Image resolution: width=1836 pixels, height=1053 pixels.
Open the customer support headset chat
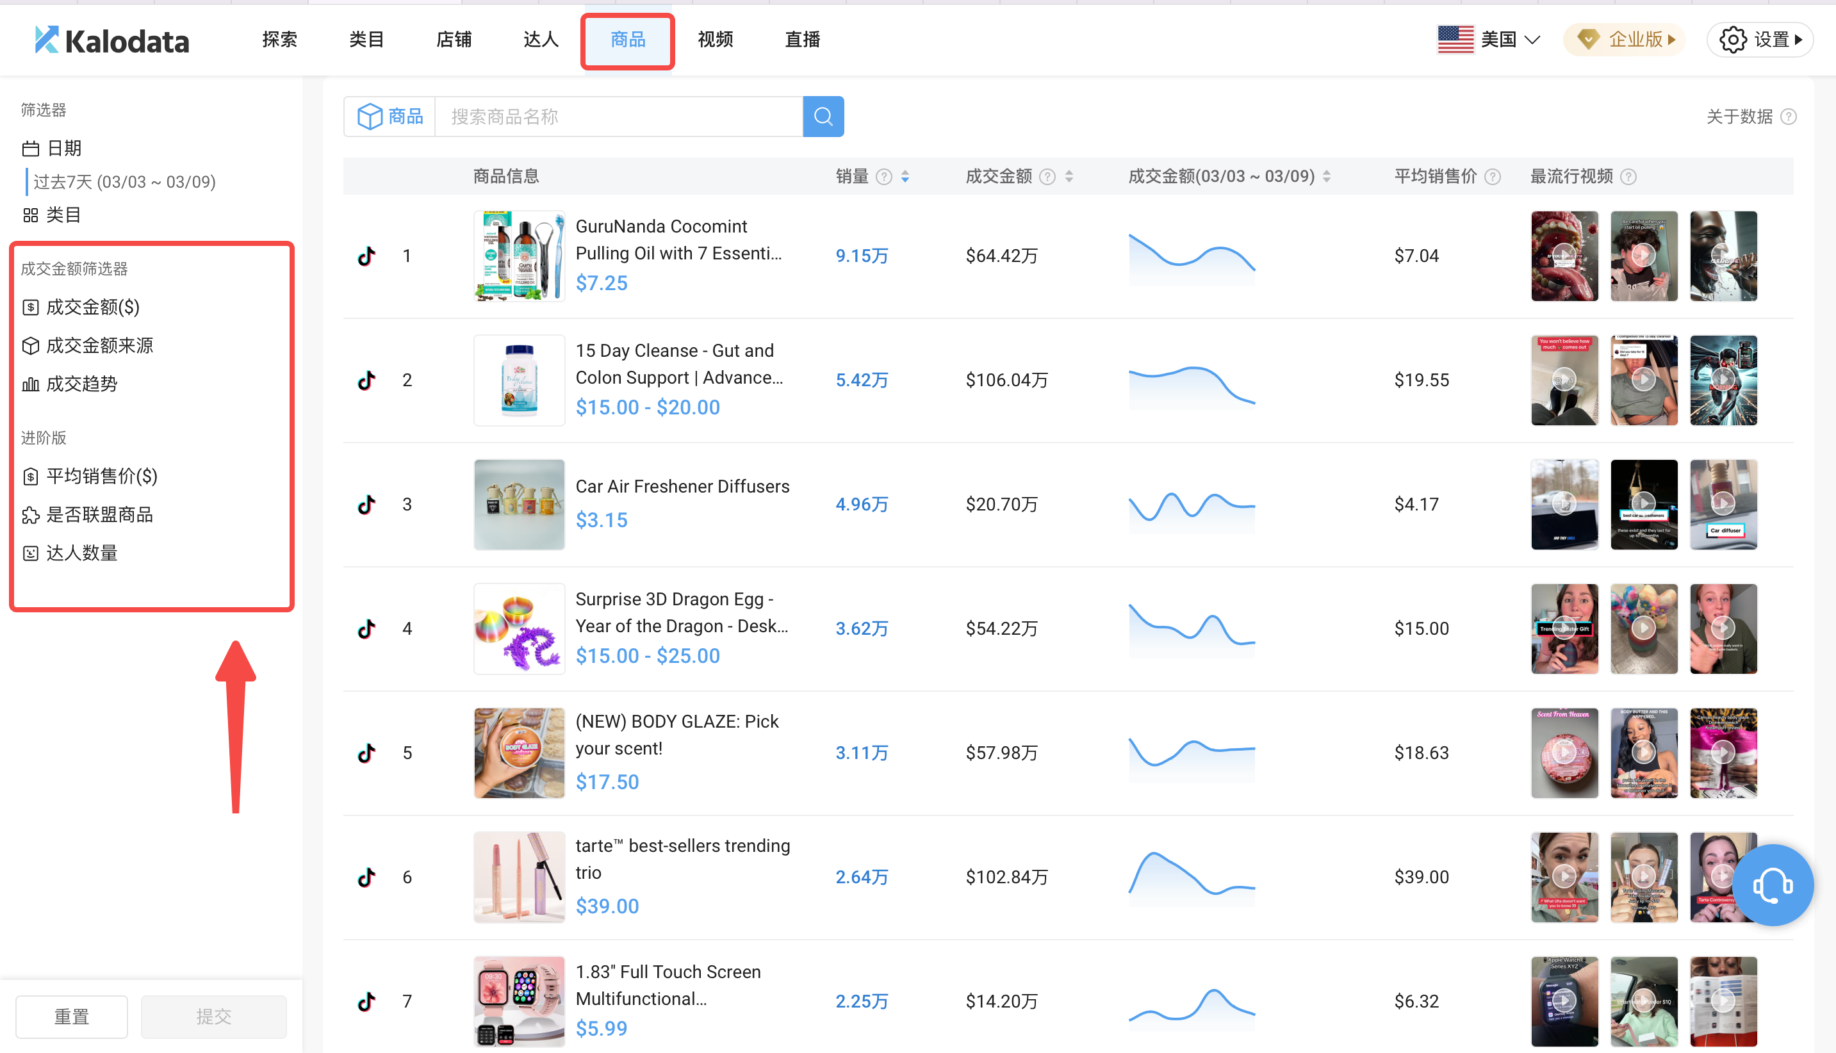[x=1773, y=885]
